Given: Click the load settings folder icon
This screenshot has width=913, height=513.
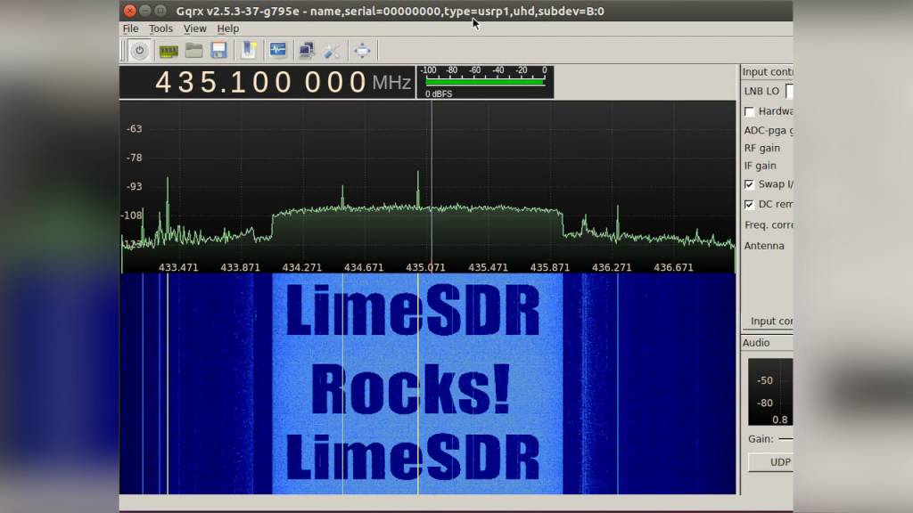Looking at the screenshot, I should tap(193, 51).
